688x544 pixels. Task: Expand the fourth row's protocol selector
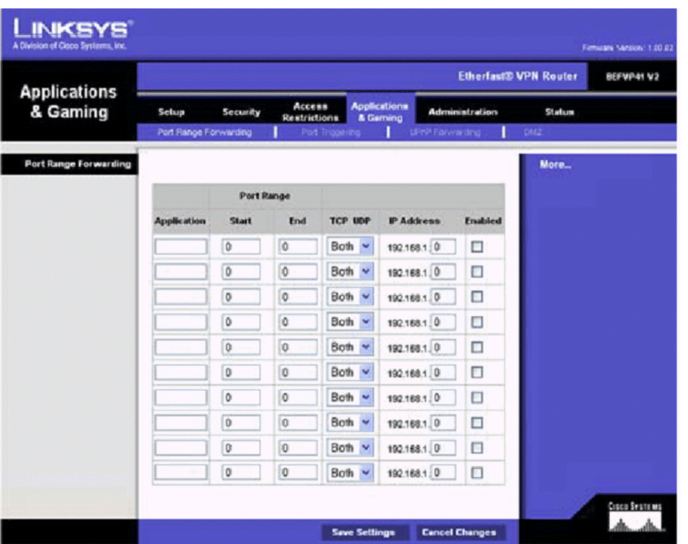[x=350, y=322]
